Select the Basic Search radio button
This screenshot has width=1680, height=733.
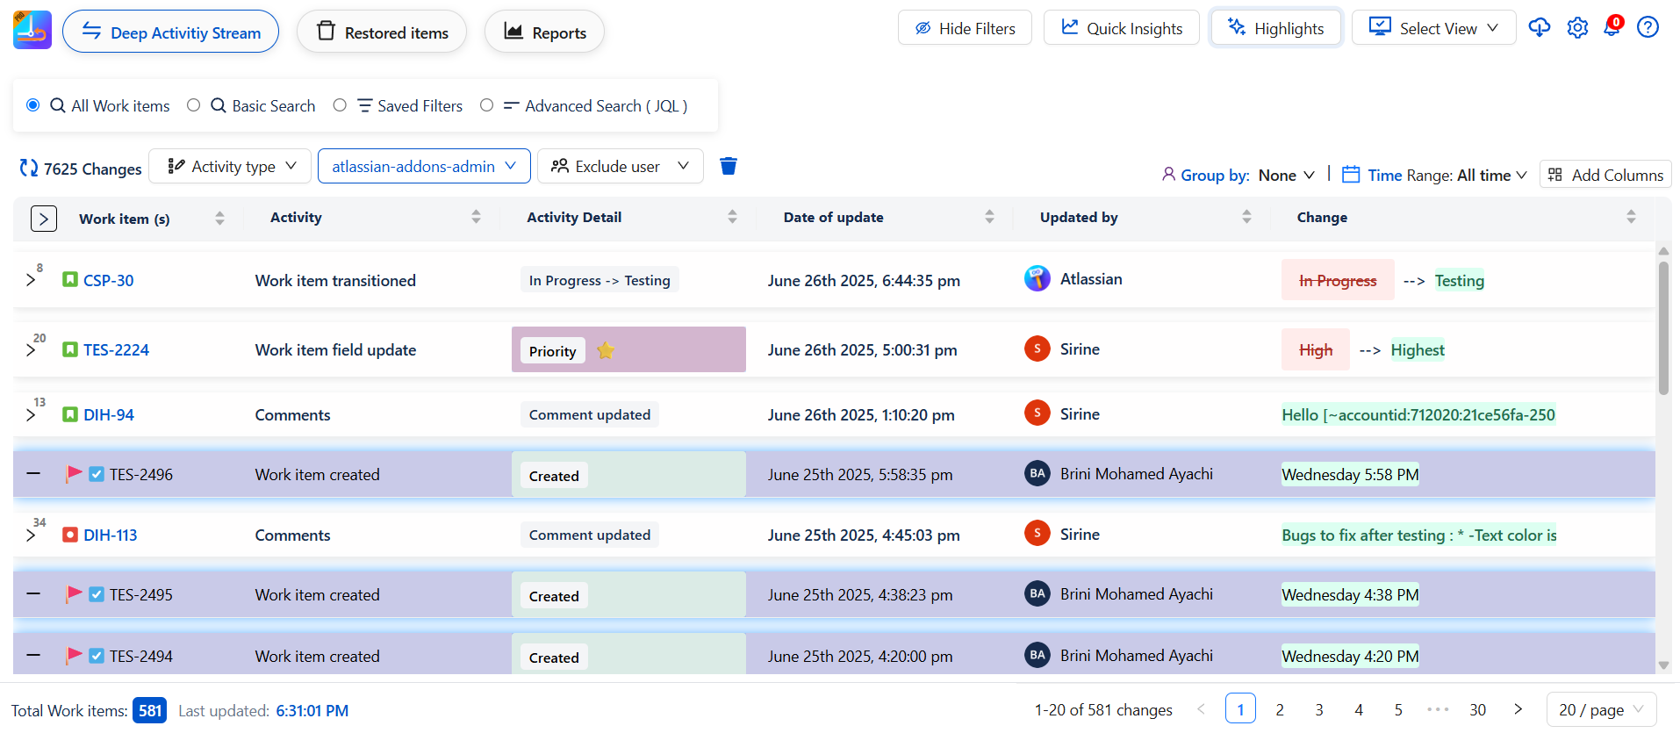click(x=194, y=105)
